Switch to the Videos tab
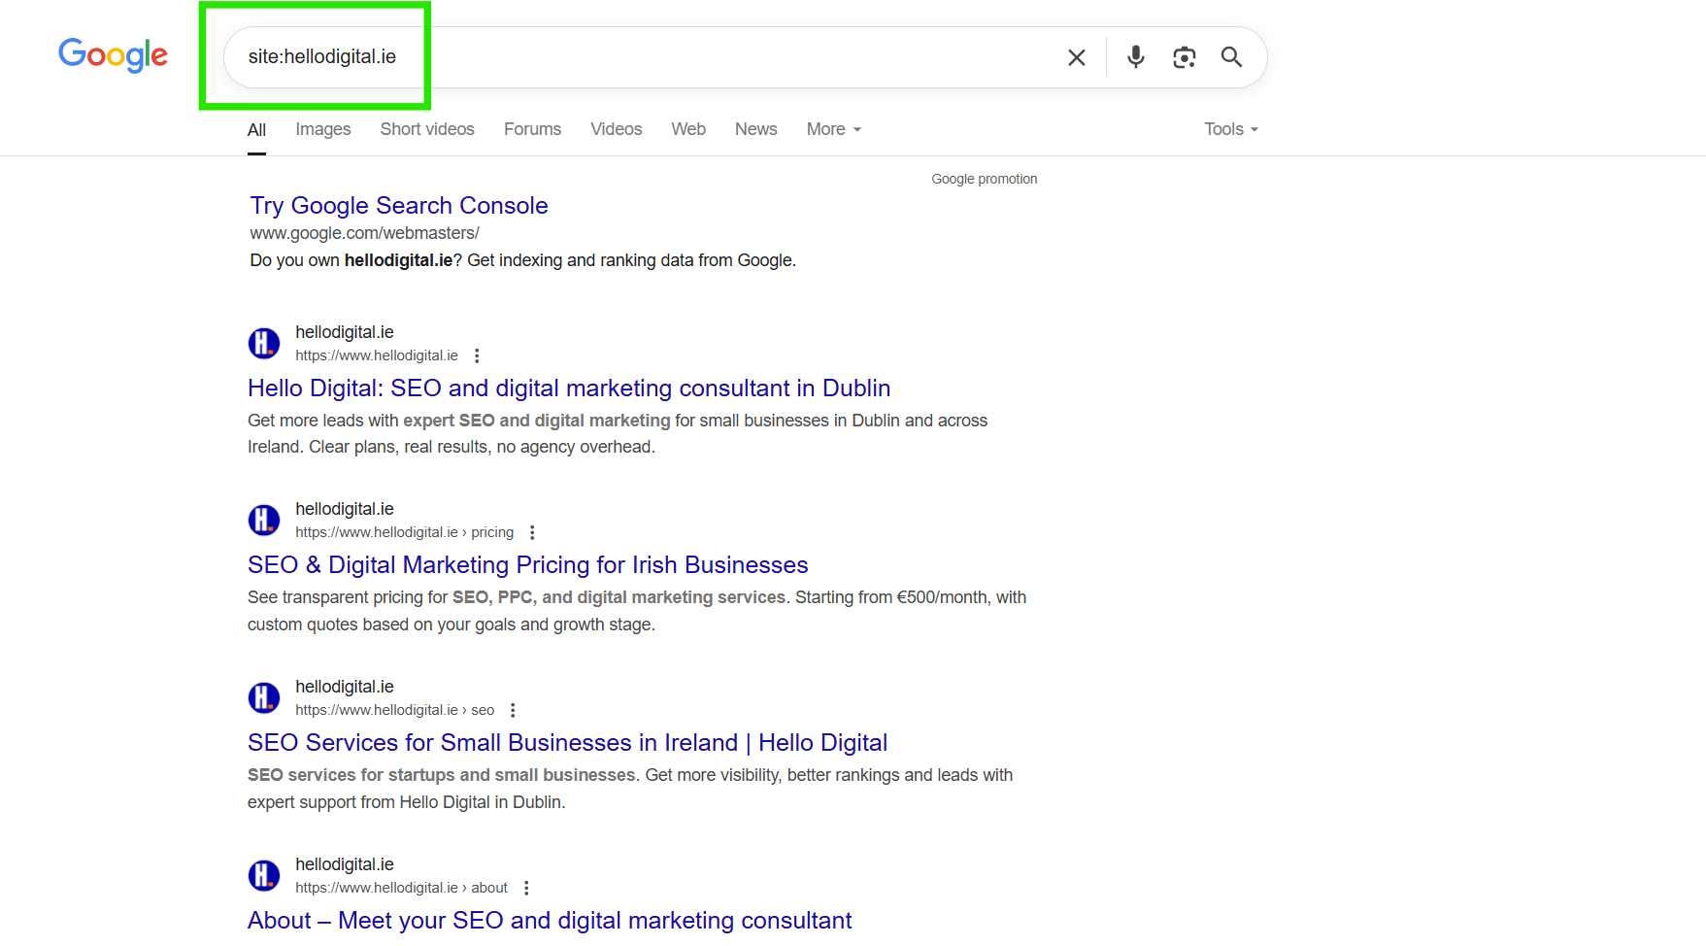This screenshot has width=1706, height=946. point(616,129)
